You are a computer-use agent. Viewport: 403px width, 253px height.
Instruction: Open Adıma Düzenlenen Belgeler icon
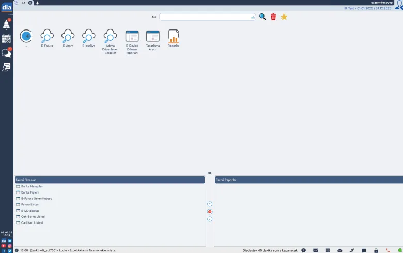pyautogui.click(x=110, y=36)
